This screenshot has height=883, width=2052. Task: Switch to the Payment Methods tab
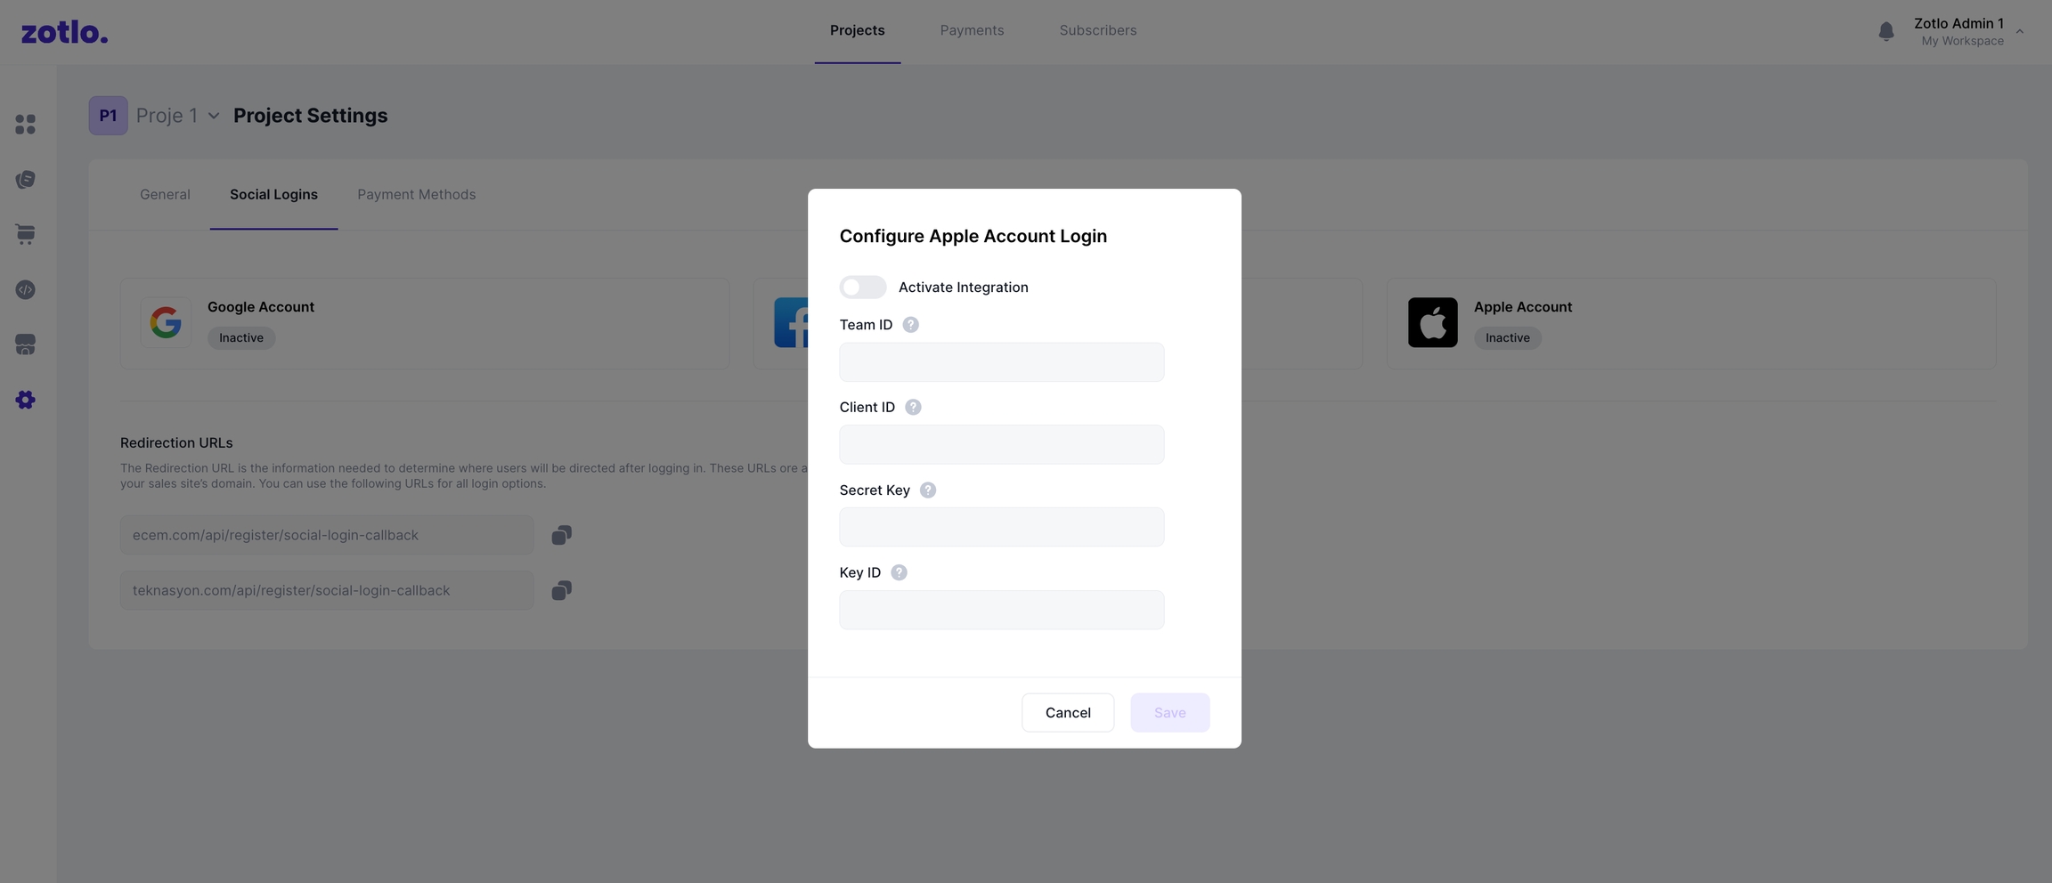point(416,194)
